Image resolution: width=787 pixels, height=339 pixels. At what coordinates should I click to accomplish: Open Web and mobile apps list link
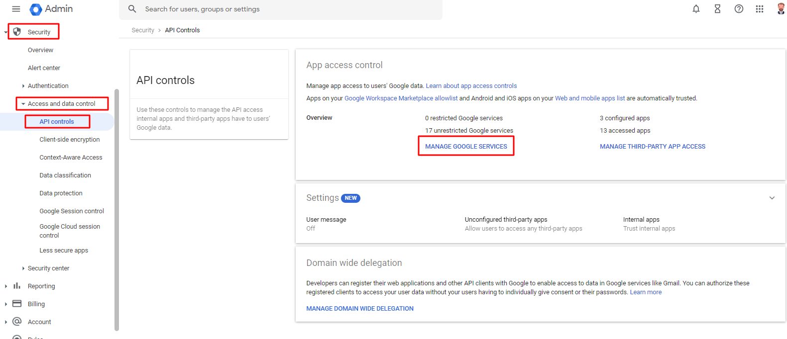point(590,98)
